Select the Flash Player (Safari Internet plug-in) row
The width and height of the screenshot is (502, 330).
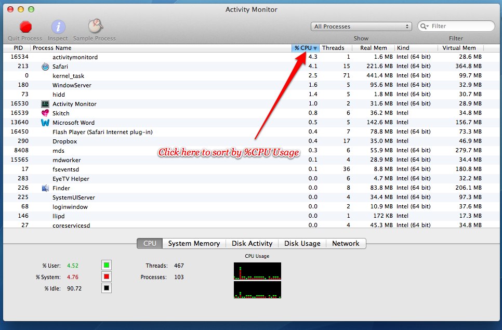pos(251,132)
